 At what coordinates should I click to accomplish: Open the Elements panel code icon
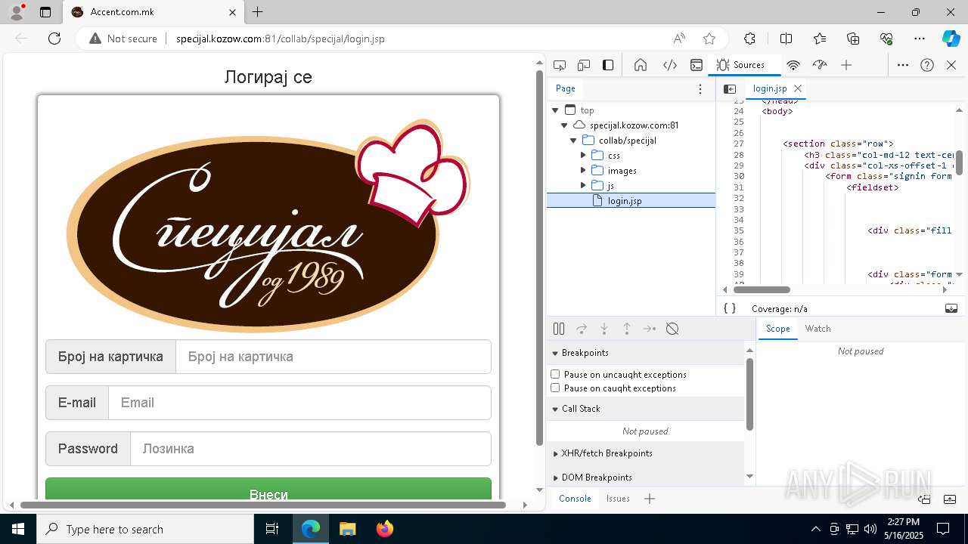pos(670,65)
